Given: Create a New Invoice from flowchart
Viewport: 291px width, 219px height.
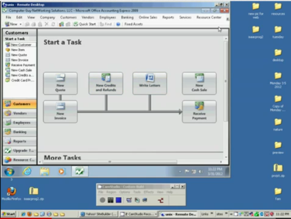Looking at the screenshot, I should point(60,112).
